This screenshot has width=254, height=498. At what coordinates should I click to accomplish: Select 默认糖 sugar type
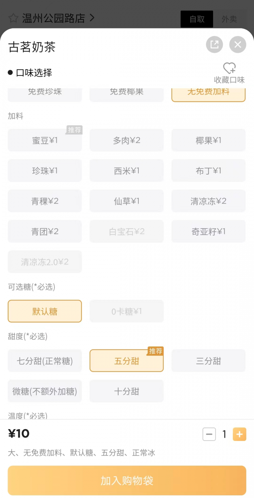pyautogui.click(x=45, y=311)
